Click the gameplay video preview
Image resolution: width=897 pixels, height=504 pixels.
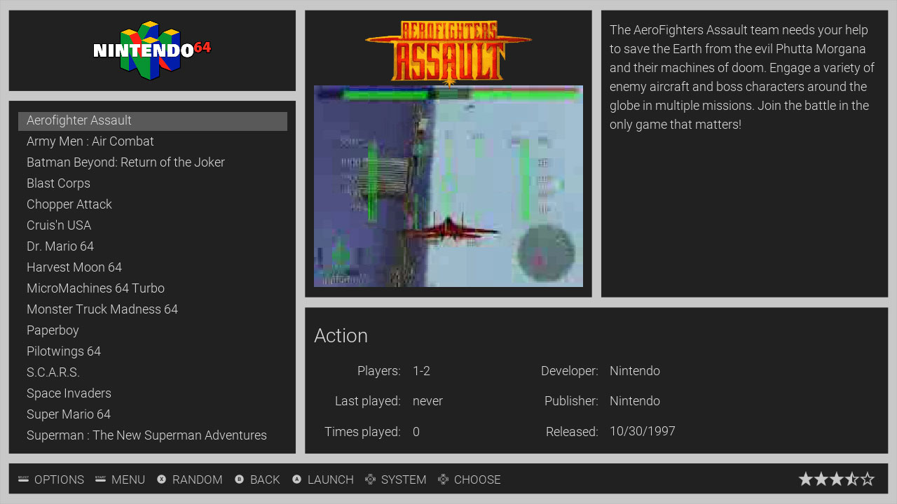pyautogui.click(x=448, y=186)
